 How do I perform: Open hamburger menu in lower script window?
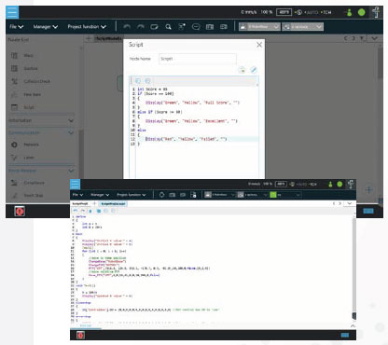click(75, 185)
